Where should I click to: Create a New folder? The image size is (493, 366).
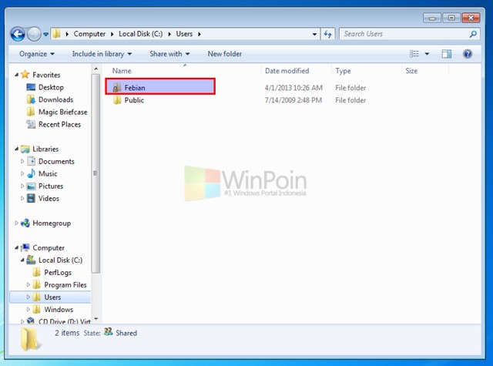tap(224, 54)
